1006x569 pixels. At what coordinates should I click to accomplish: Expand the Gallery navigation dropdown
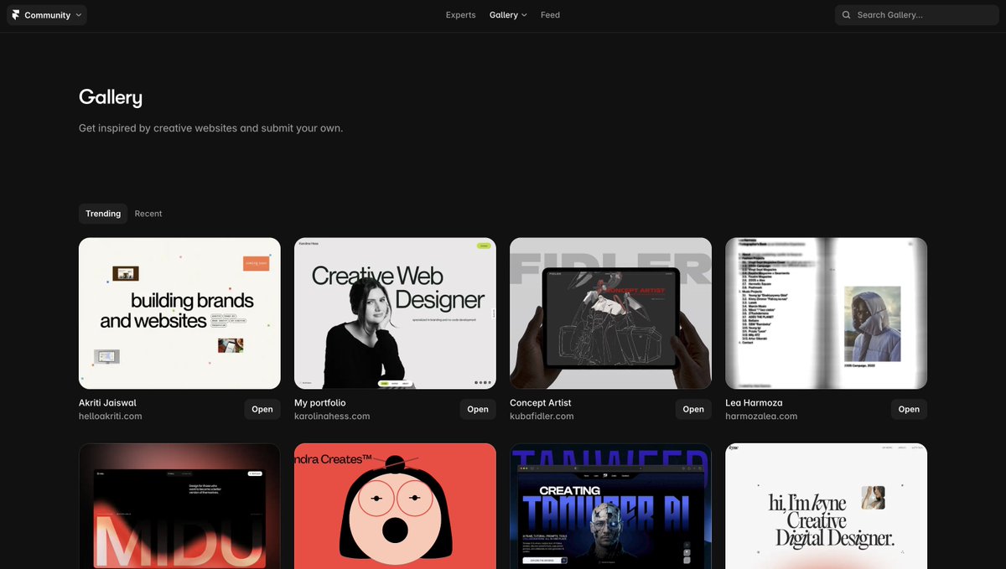tap(508, 15)
